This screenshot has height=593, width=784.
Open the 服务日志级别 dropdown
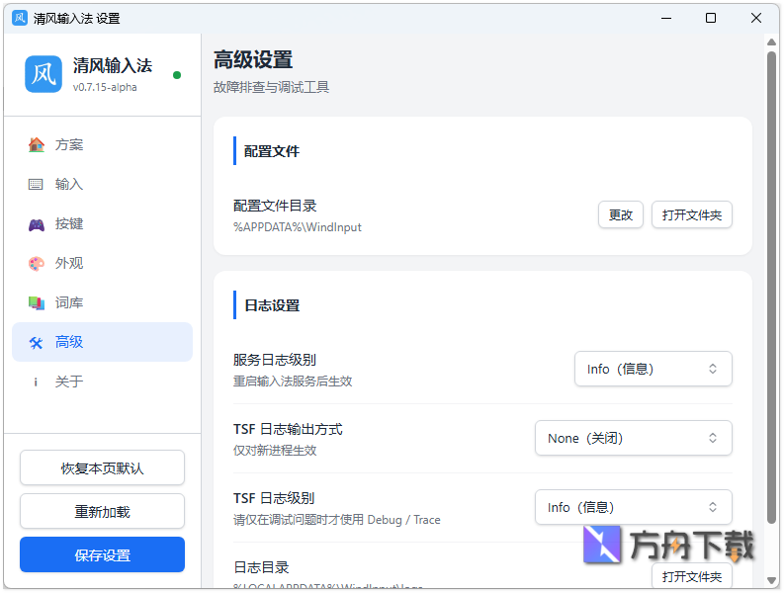tap(653, 369)
